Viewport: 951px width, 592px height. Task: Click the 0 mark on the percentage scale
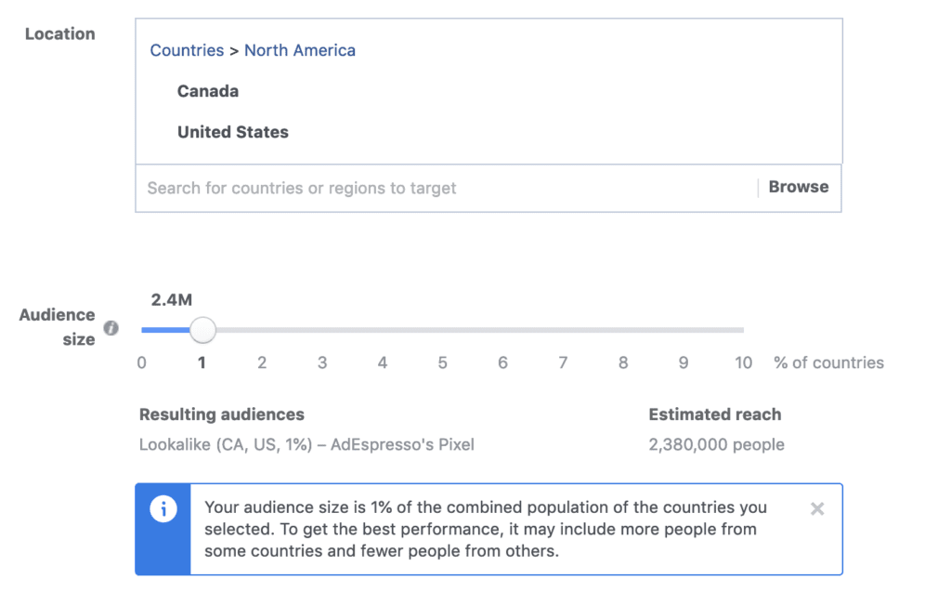point(141,362)
